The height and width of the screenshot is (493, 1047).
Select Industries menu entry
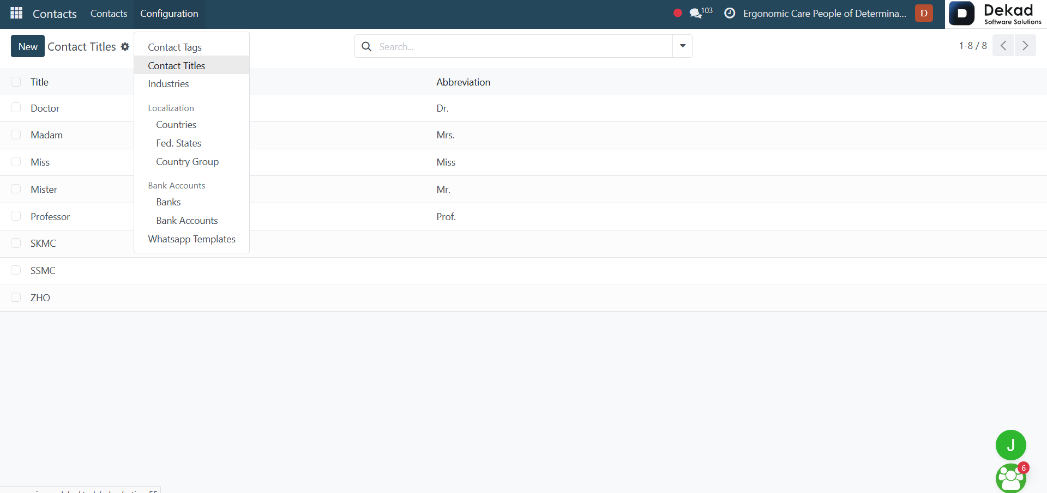point(191,84)
